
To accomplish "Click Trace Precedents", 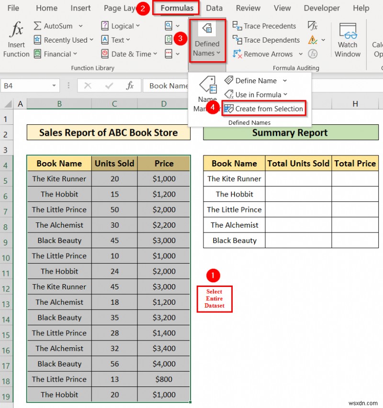I will [x=264, y=26].
